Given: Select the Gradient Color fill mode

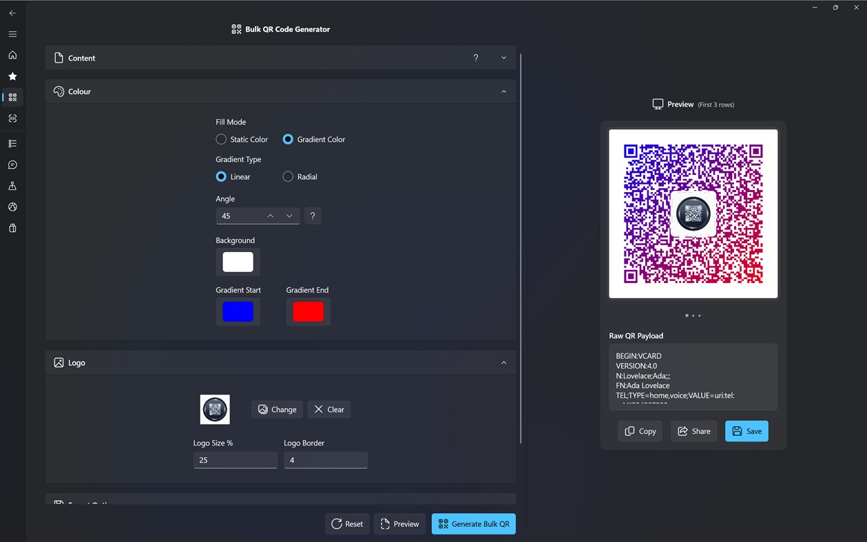Looking at the screenshot, I should click(x=287, y=139).
